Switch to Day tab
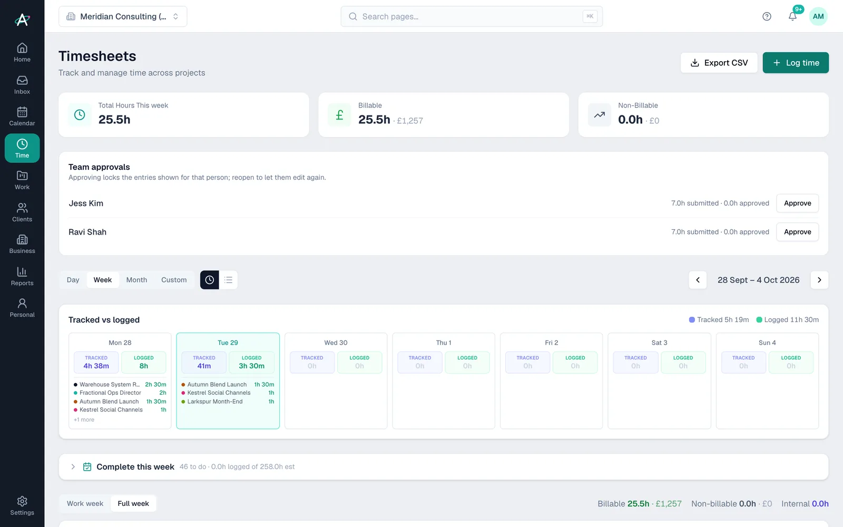 coord(73,280)
